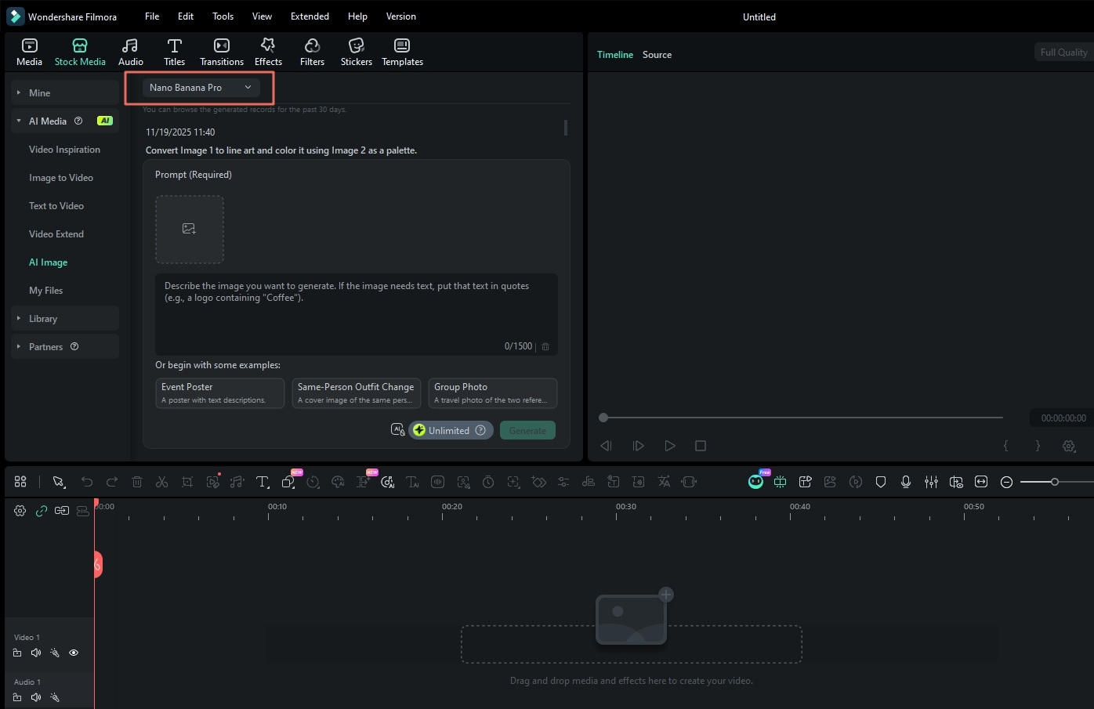This screenshot has height=709, width=1094.
Task: Expand the Partners section
Action: point(65,347)
